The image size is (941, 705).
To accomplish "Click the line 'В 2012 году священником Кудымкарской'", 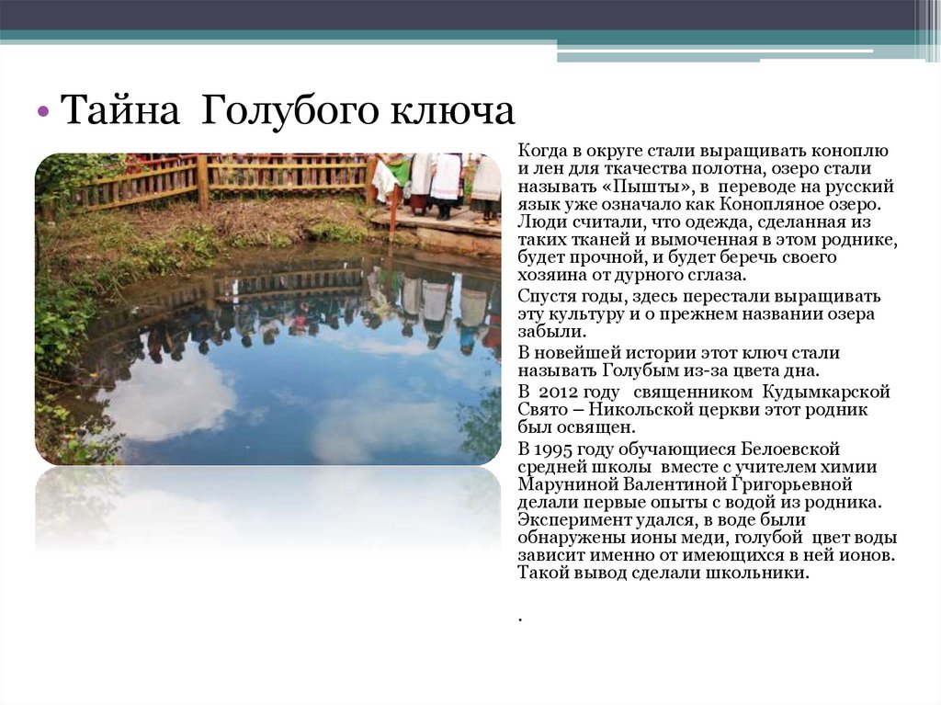I will click(704, 392).
